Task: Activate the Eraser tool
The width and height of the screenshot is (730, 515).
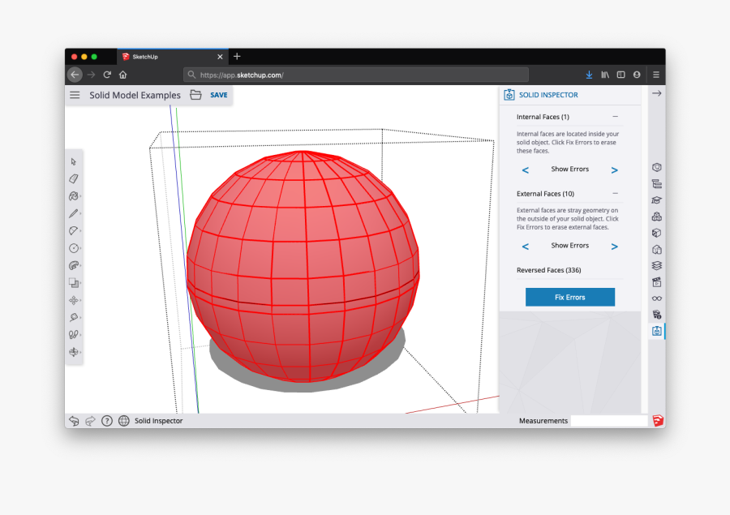Action: pos(73,178)
